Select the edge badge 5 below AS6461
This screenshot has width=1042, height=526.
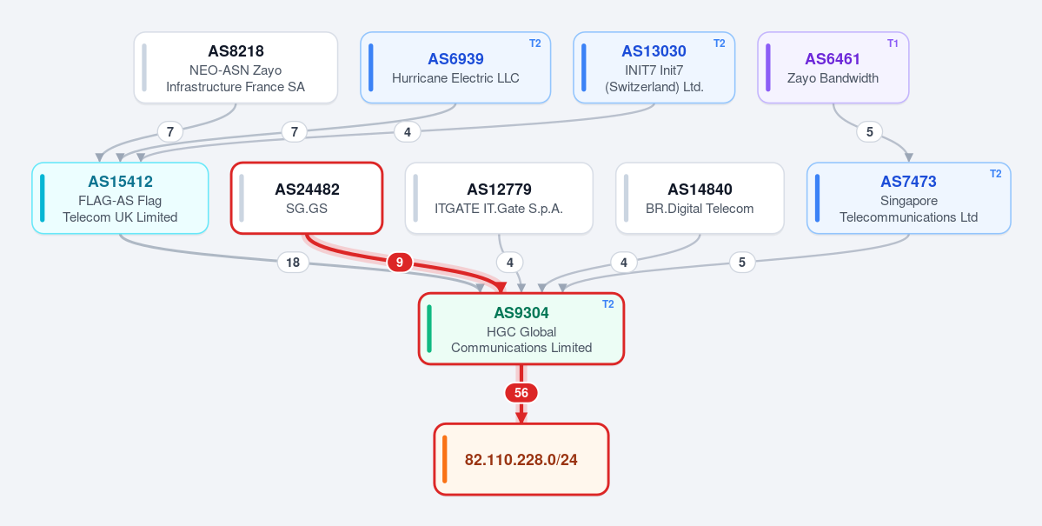pyautogui.click(x=869, y=131)
